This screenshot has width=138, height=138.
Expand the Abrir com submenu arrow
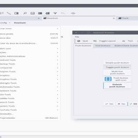coord(58,49)
